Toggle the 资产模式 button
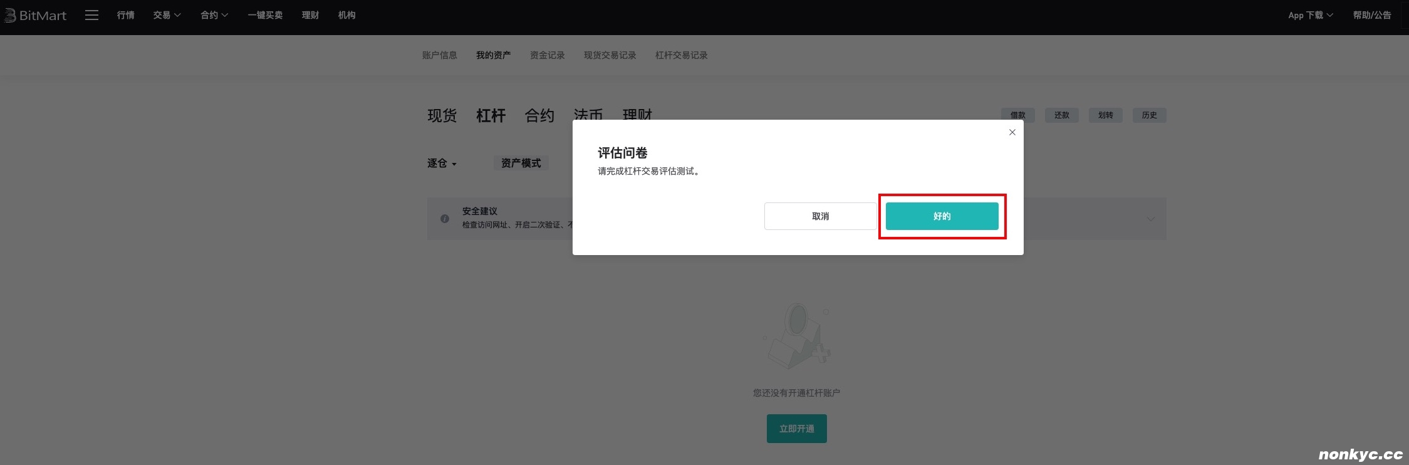Screen dimensions: 1409x465 (521, 163)
